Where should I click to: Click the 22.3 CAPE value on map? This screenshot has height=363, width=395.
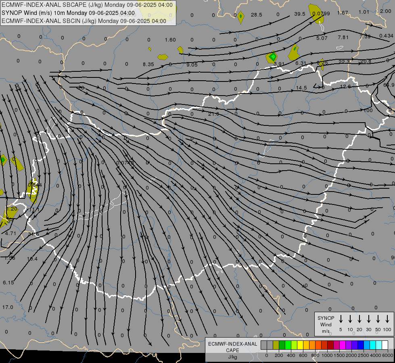[344, 62]
